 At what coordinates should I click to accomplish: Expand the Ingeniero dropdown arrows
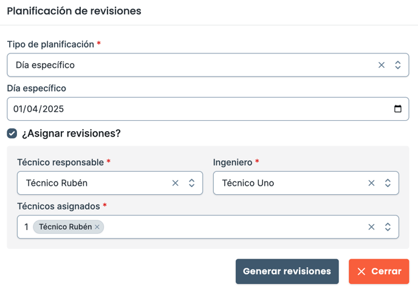[x=388, y=183]
